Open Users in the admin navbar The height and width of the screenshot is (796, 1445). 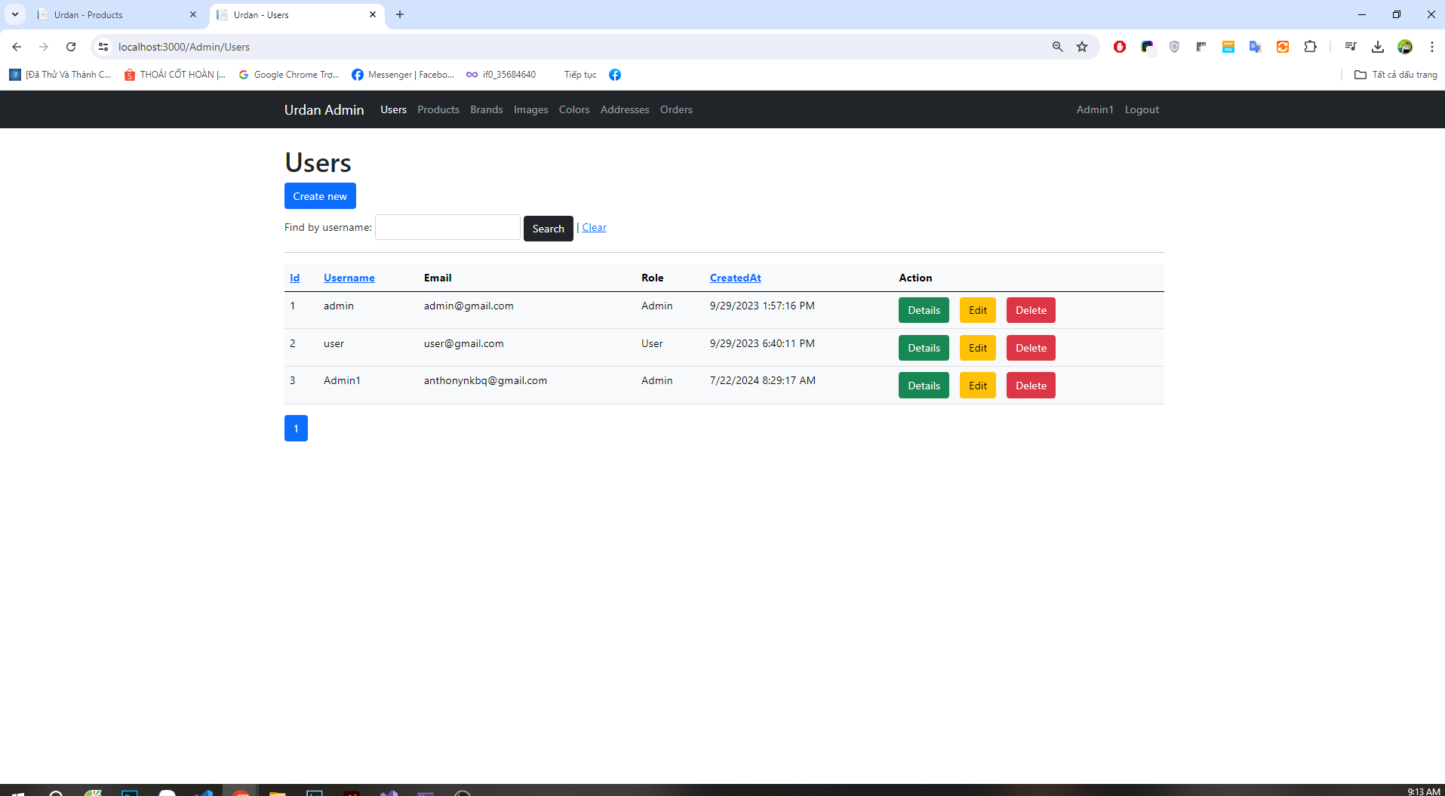click(393, 109)
